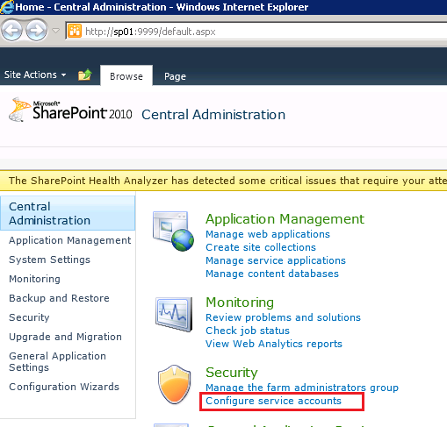The image size is (447, 427).
Task: Click the Navigate Up folder icon
Action: [85, 75]
